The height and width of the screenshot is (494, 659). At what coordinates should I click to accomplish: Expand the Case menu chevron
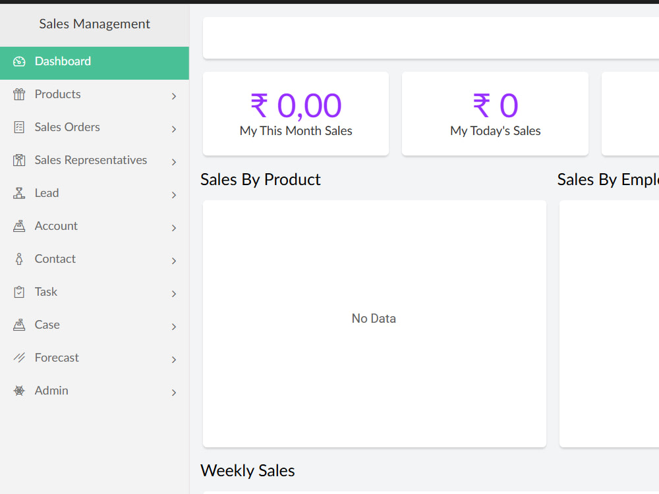click(174, 327)
